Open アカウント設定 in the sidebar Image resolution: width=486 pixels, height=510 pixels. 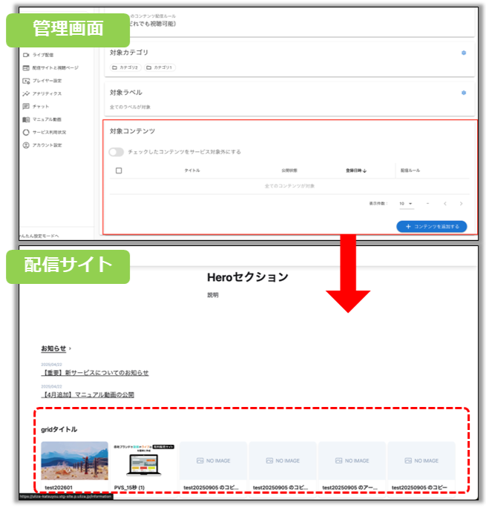(x=47, y=145)
